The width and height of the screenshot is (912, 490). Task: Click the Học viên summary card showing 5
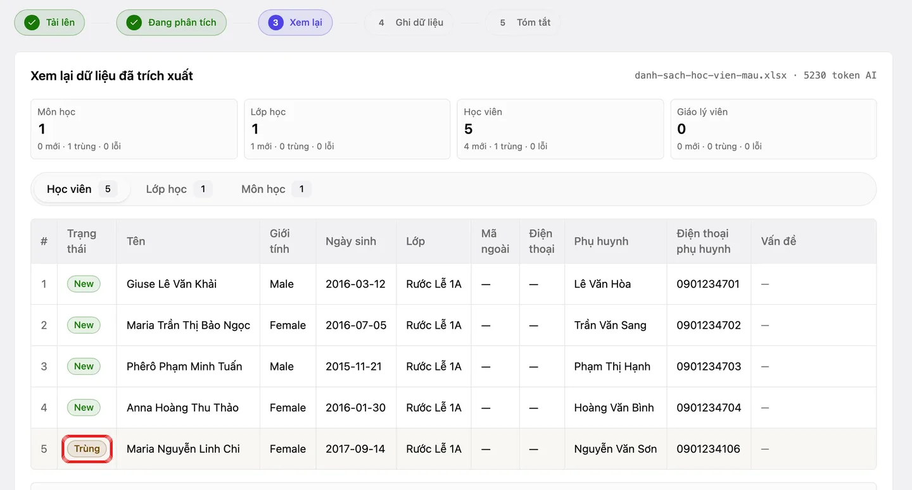click(x=560, y=129)
